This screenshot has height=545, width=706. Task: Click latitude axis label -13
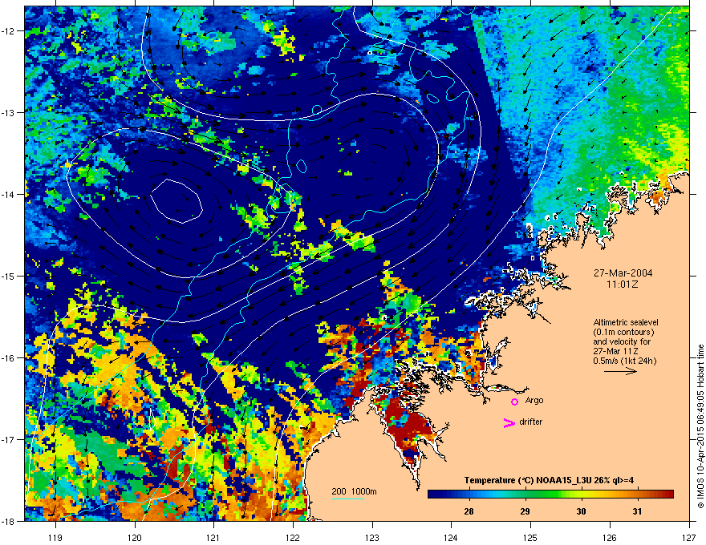point(9,112)
